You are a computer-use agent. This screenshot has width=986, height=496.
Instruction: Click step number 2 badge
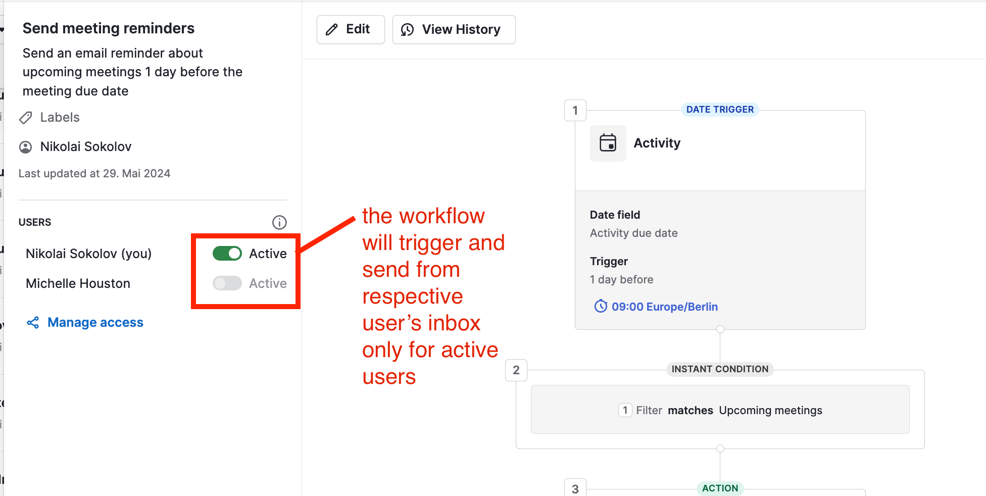(x=516, y=370)
